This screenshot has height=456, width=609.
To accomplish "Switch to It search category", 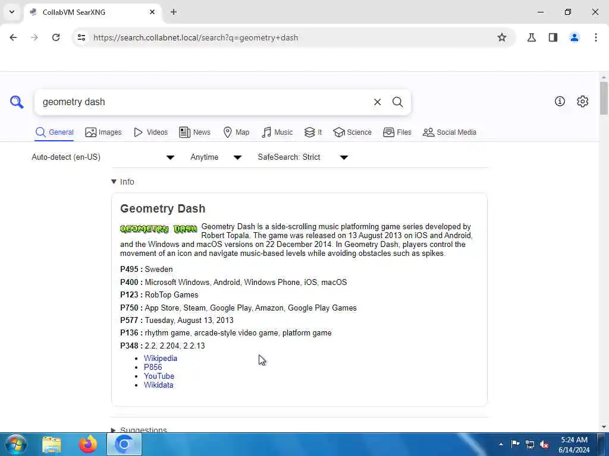I will click(313, 132).
